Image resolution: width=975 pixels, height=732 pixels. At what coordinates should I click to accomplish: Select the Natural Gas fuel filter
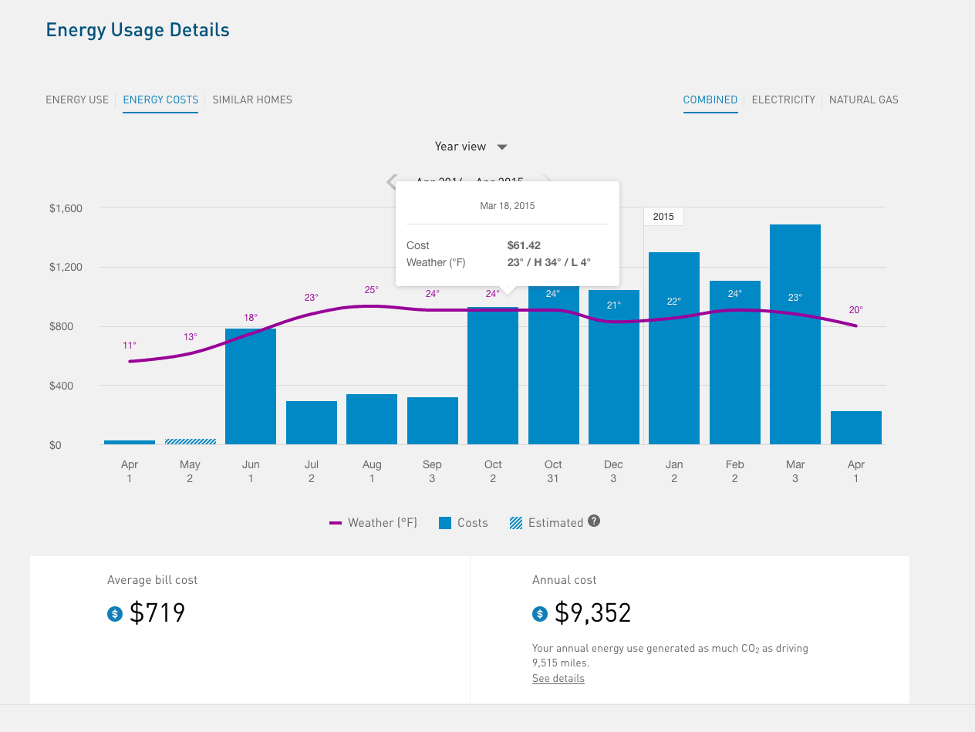point(864,100)
